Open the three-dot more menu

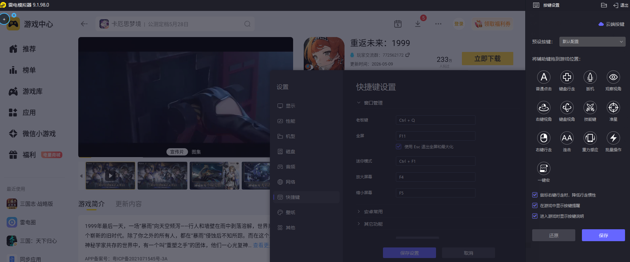pyautogui.click(x=438, y=24)
